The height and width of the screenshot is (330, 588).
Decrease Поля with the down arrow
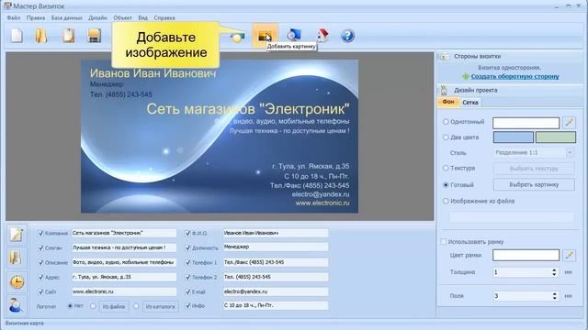554,298
